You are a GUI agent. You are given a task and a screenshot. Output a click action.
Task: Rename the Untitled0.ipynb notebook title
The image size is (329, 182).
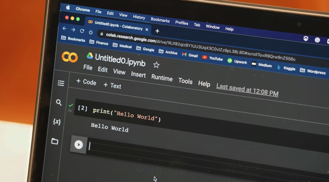120,60
